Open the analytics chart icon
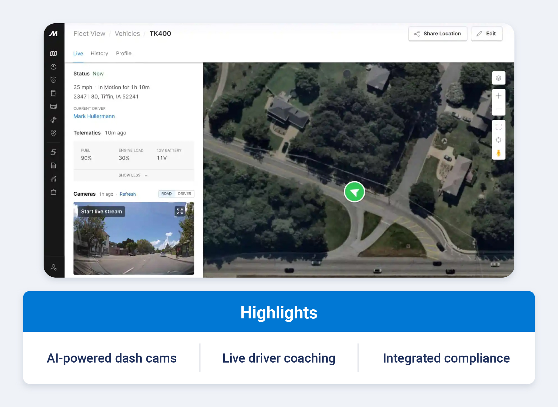 54,179
